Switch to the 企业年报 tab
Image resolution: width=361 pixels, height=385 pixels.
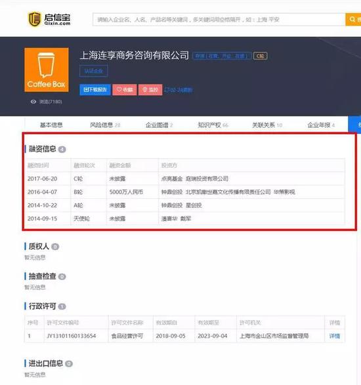321,125
